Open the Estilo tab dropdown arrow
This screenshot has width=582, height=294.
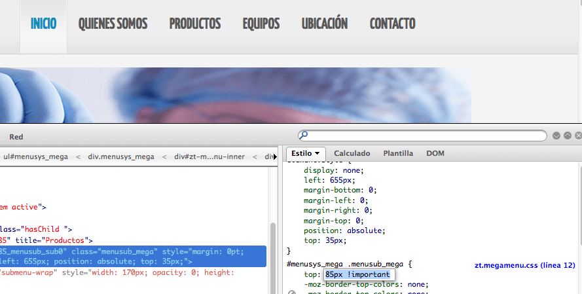click(317, 153)
